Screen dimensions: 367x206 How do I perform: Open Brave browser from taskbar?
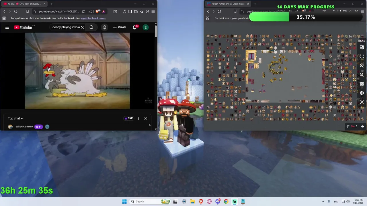coord(201,201)
